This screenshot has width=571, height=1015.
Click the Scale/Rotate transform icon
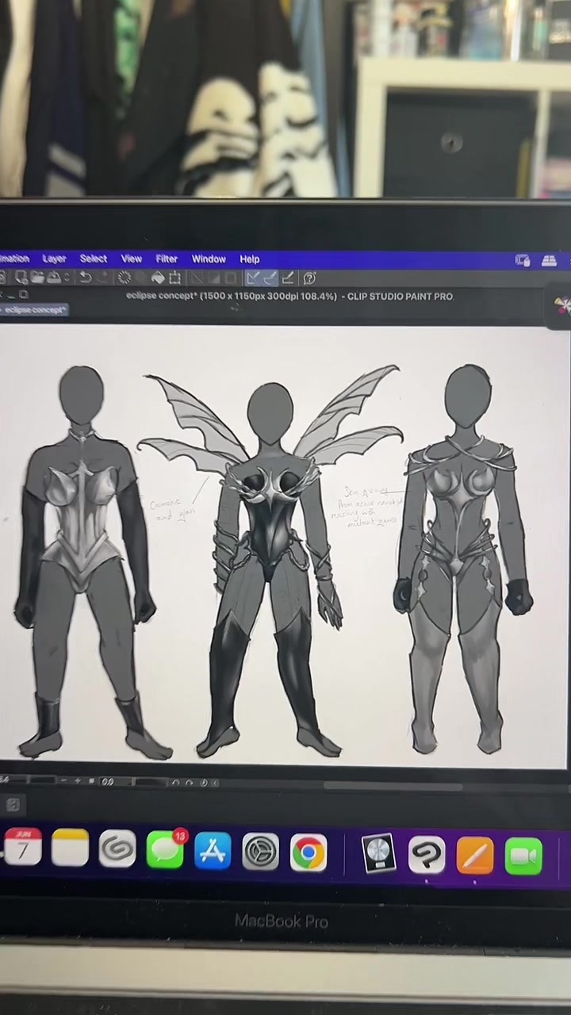(174, 278)
